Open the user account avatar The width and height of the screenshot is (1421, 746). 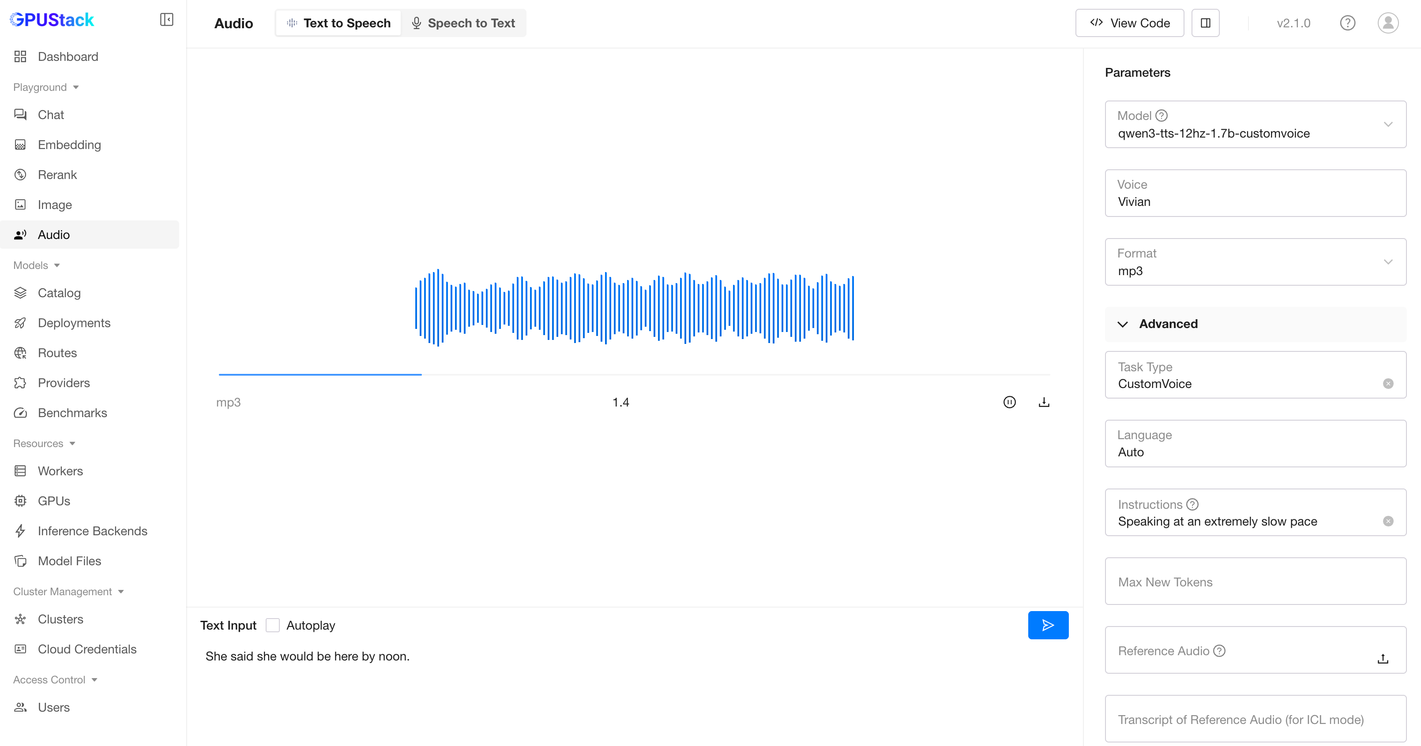(x=1388, y=23)
